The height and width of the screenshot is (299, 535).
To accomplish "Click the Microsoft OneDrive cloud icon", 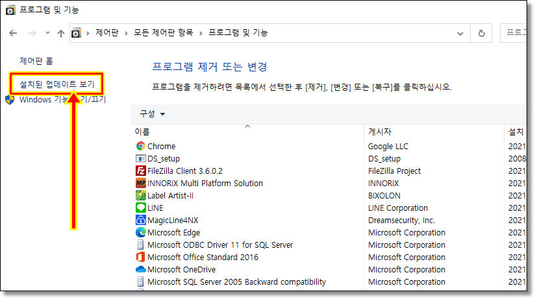I will (140, 269).
